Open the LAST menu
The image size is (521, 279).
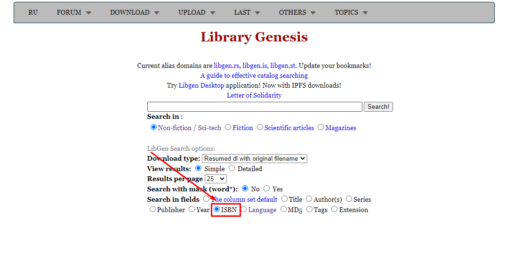tap(247, 13)
